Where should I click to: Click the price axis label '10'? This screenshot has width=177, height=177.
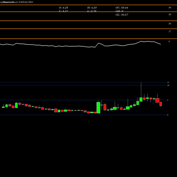point(168,85)
